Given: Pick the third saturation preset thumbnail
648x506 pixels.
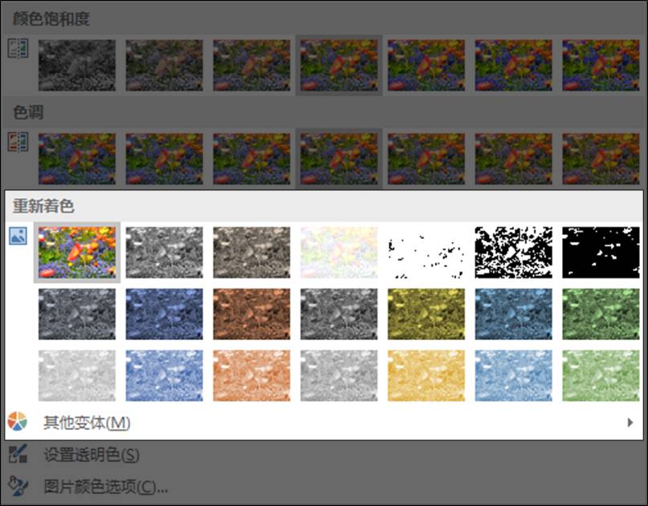Looking at the screenshot, I should [x=251, y=65].
